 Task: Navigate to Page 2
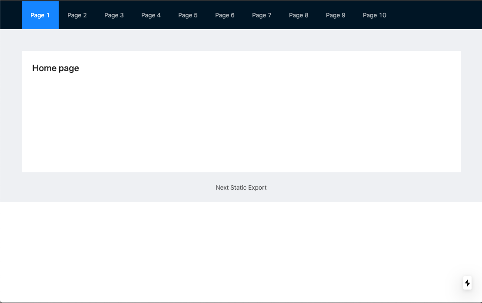click(x=77, y=15)
